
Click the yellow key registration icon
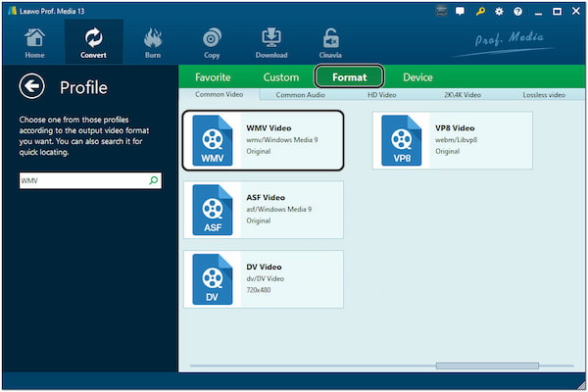pyautogui.click(x=480, y=12)
